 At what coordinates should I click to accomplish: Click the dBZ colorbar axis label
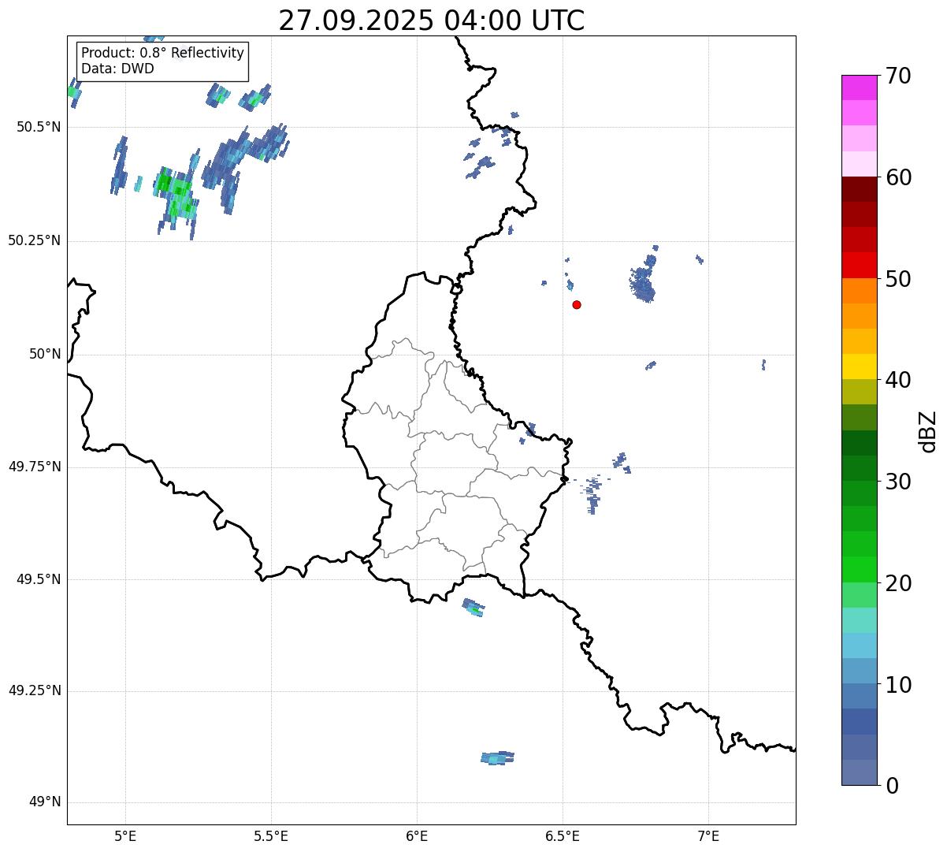click(928, 430)
